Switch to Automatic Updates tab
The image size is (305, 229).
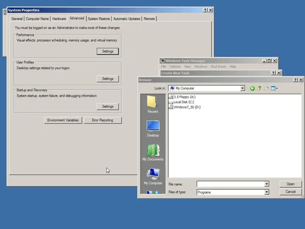[x=127, y=19]
